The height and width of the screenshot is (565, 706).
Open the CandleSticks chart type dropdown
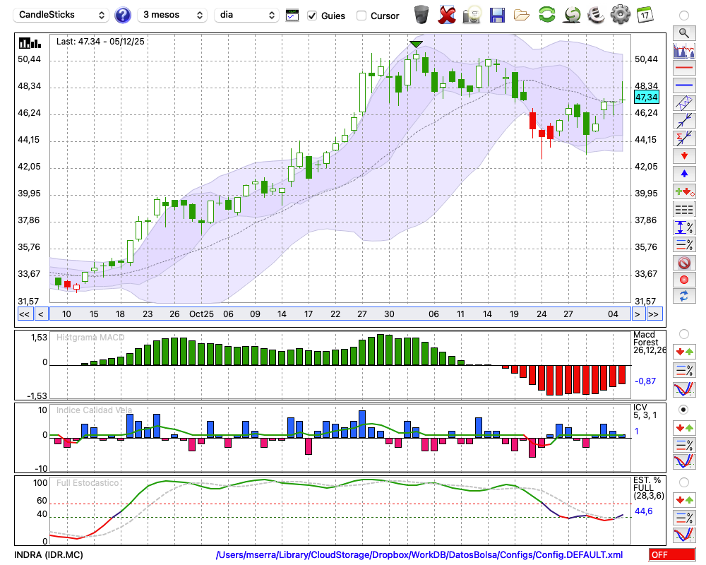click(61, 15)
